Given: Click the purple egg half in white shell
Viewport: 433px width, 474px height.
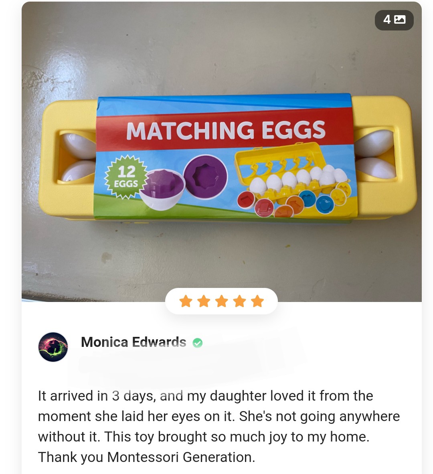Looking at the screenshot, I should click(x=162, y=188).
